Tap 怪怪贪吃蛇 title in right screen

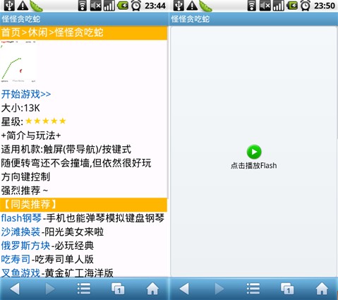click(191, 19)
